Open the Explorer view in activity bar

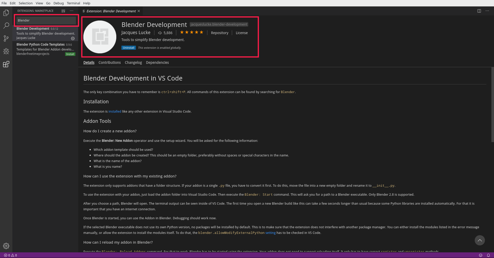[6, 13]
